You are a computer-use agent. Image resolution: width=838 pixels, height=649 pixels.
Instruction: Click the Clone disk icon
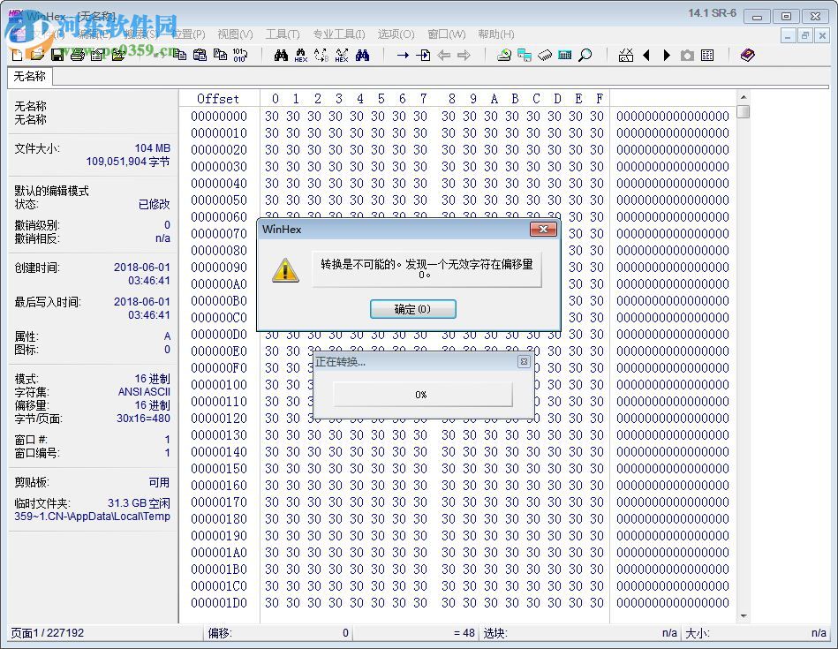(x=525, y=55)
